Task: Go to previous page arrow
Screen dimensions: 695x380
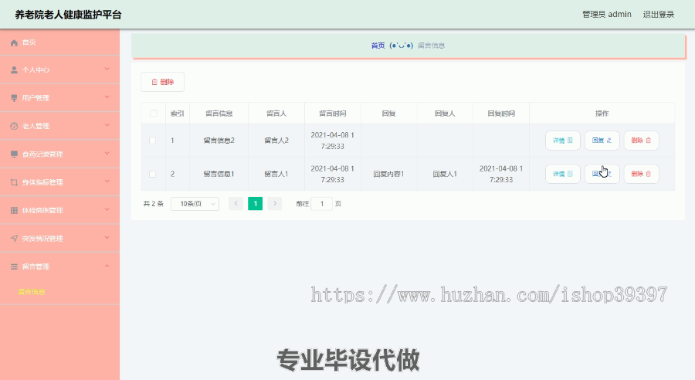Action: coord(236,204)
